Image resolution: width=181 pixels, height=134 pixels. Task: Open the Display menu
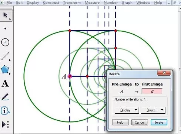click(x=33, y=3)
